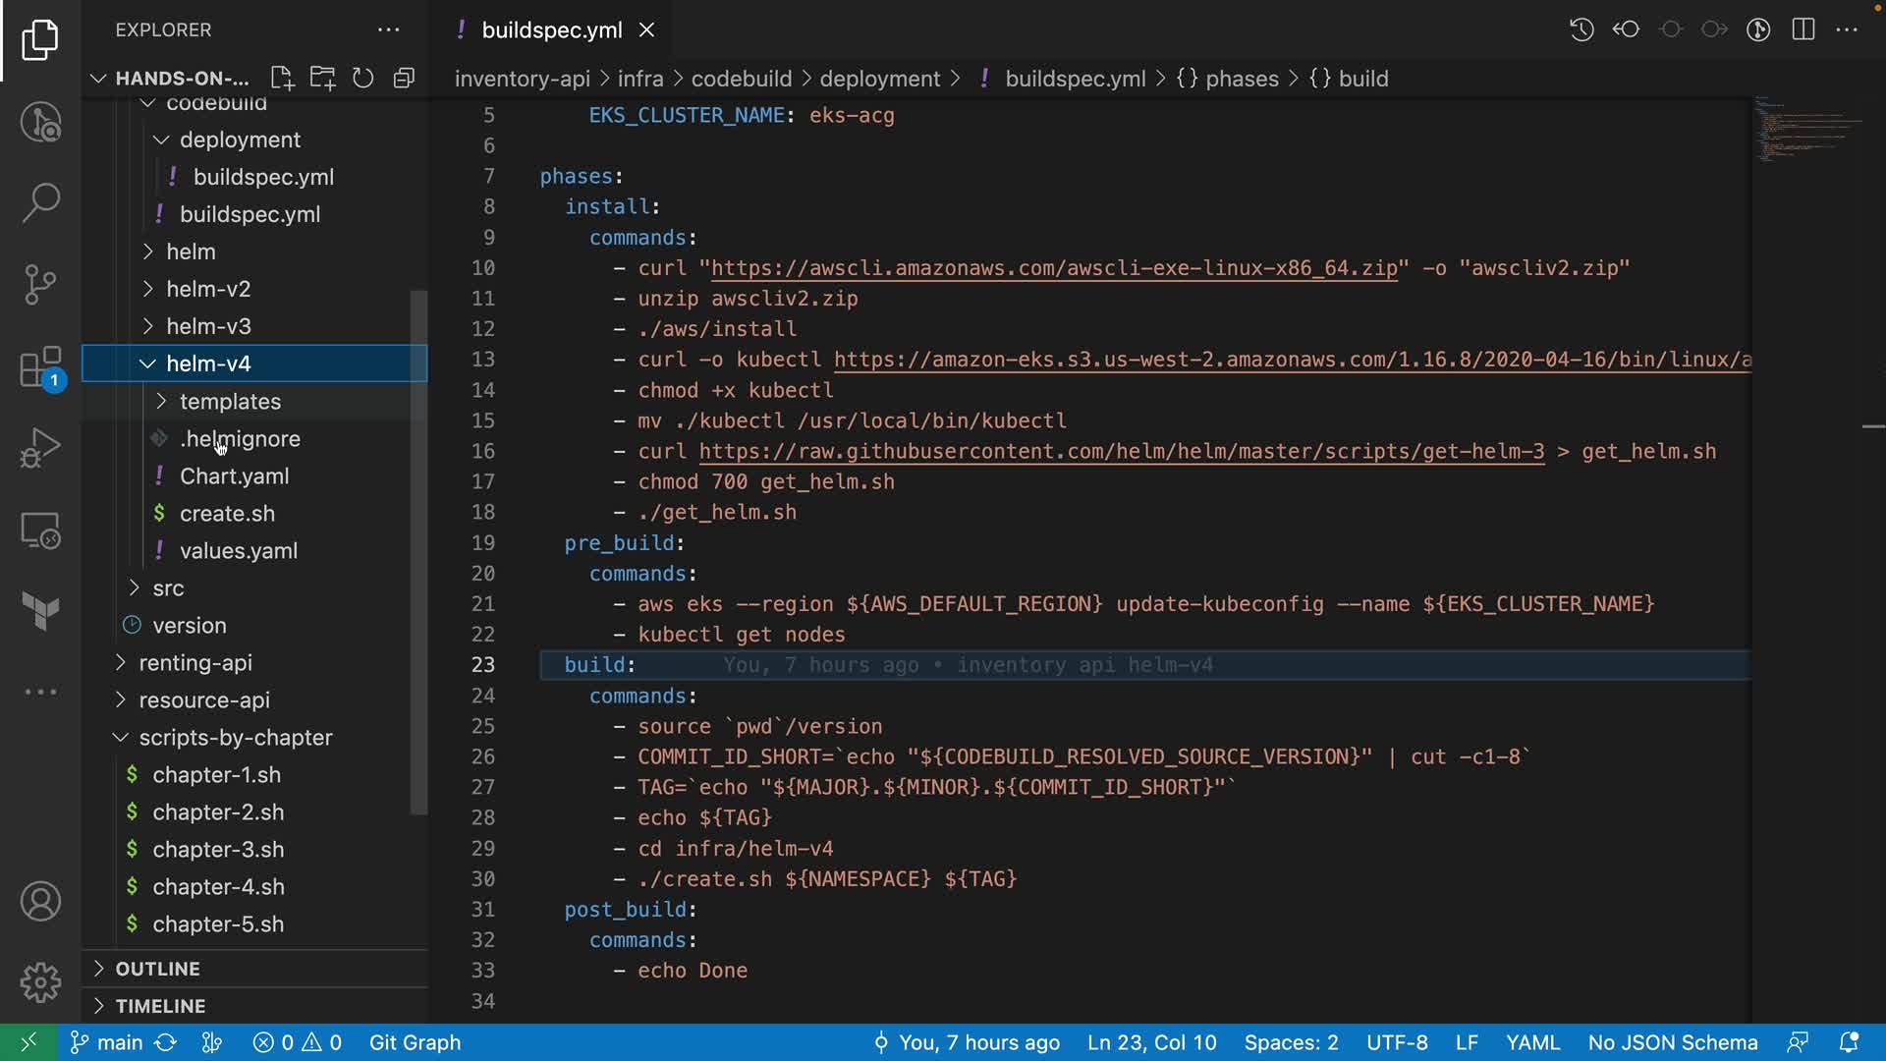Click codebuild in the breadcrumb path
The image size is (1886, 1061).
point(741,79)
